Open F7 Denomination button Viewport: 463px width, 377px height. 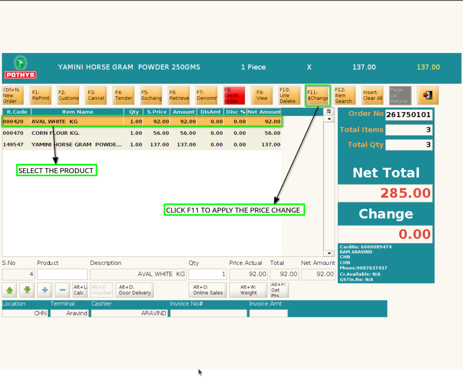206,95
